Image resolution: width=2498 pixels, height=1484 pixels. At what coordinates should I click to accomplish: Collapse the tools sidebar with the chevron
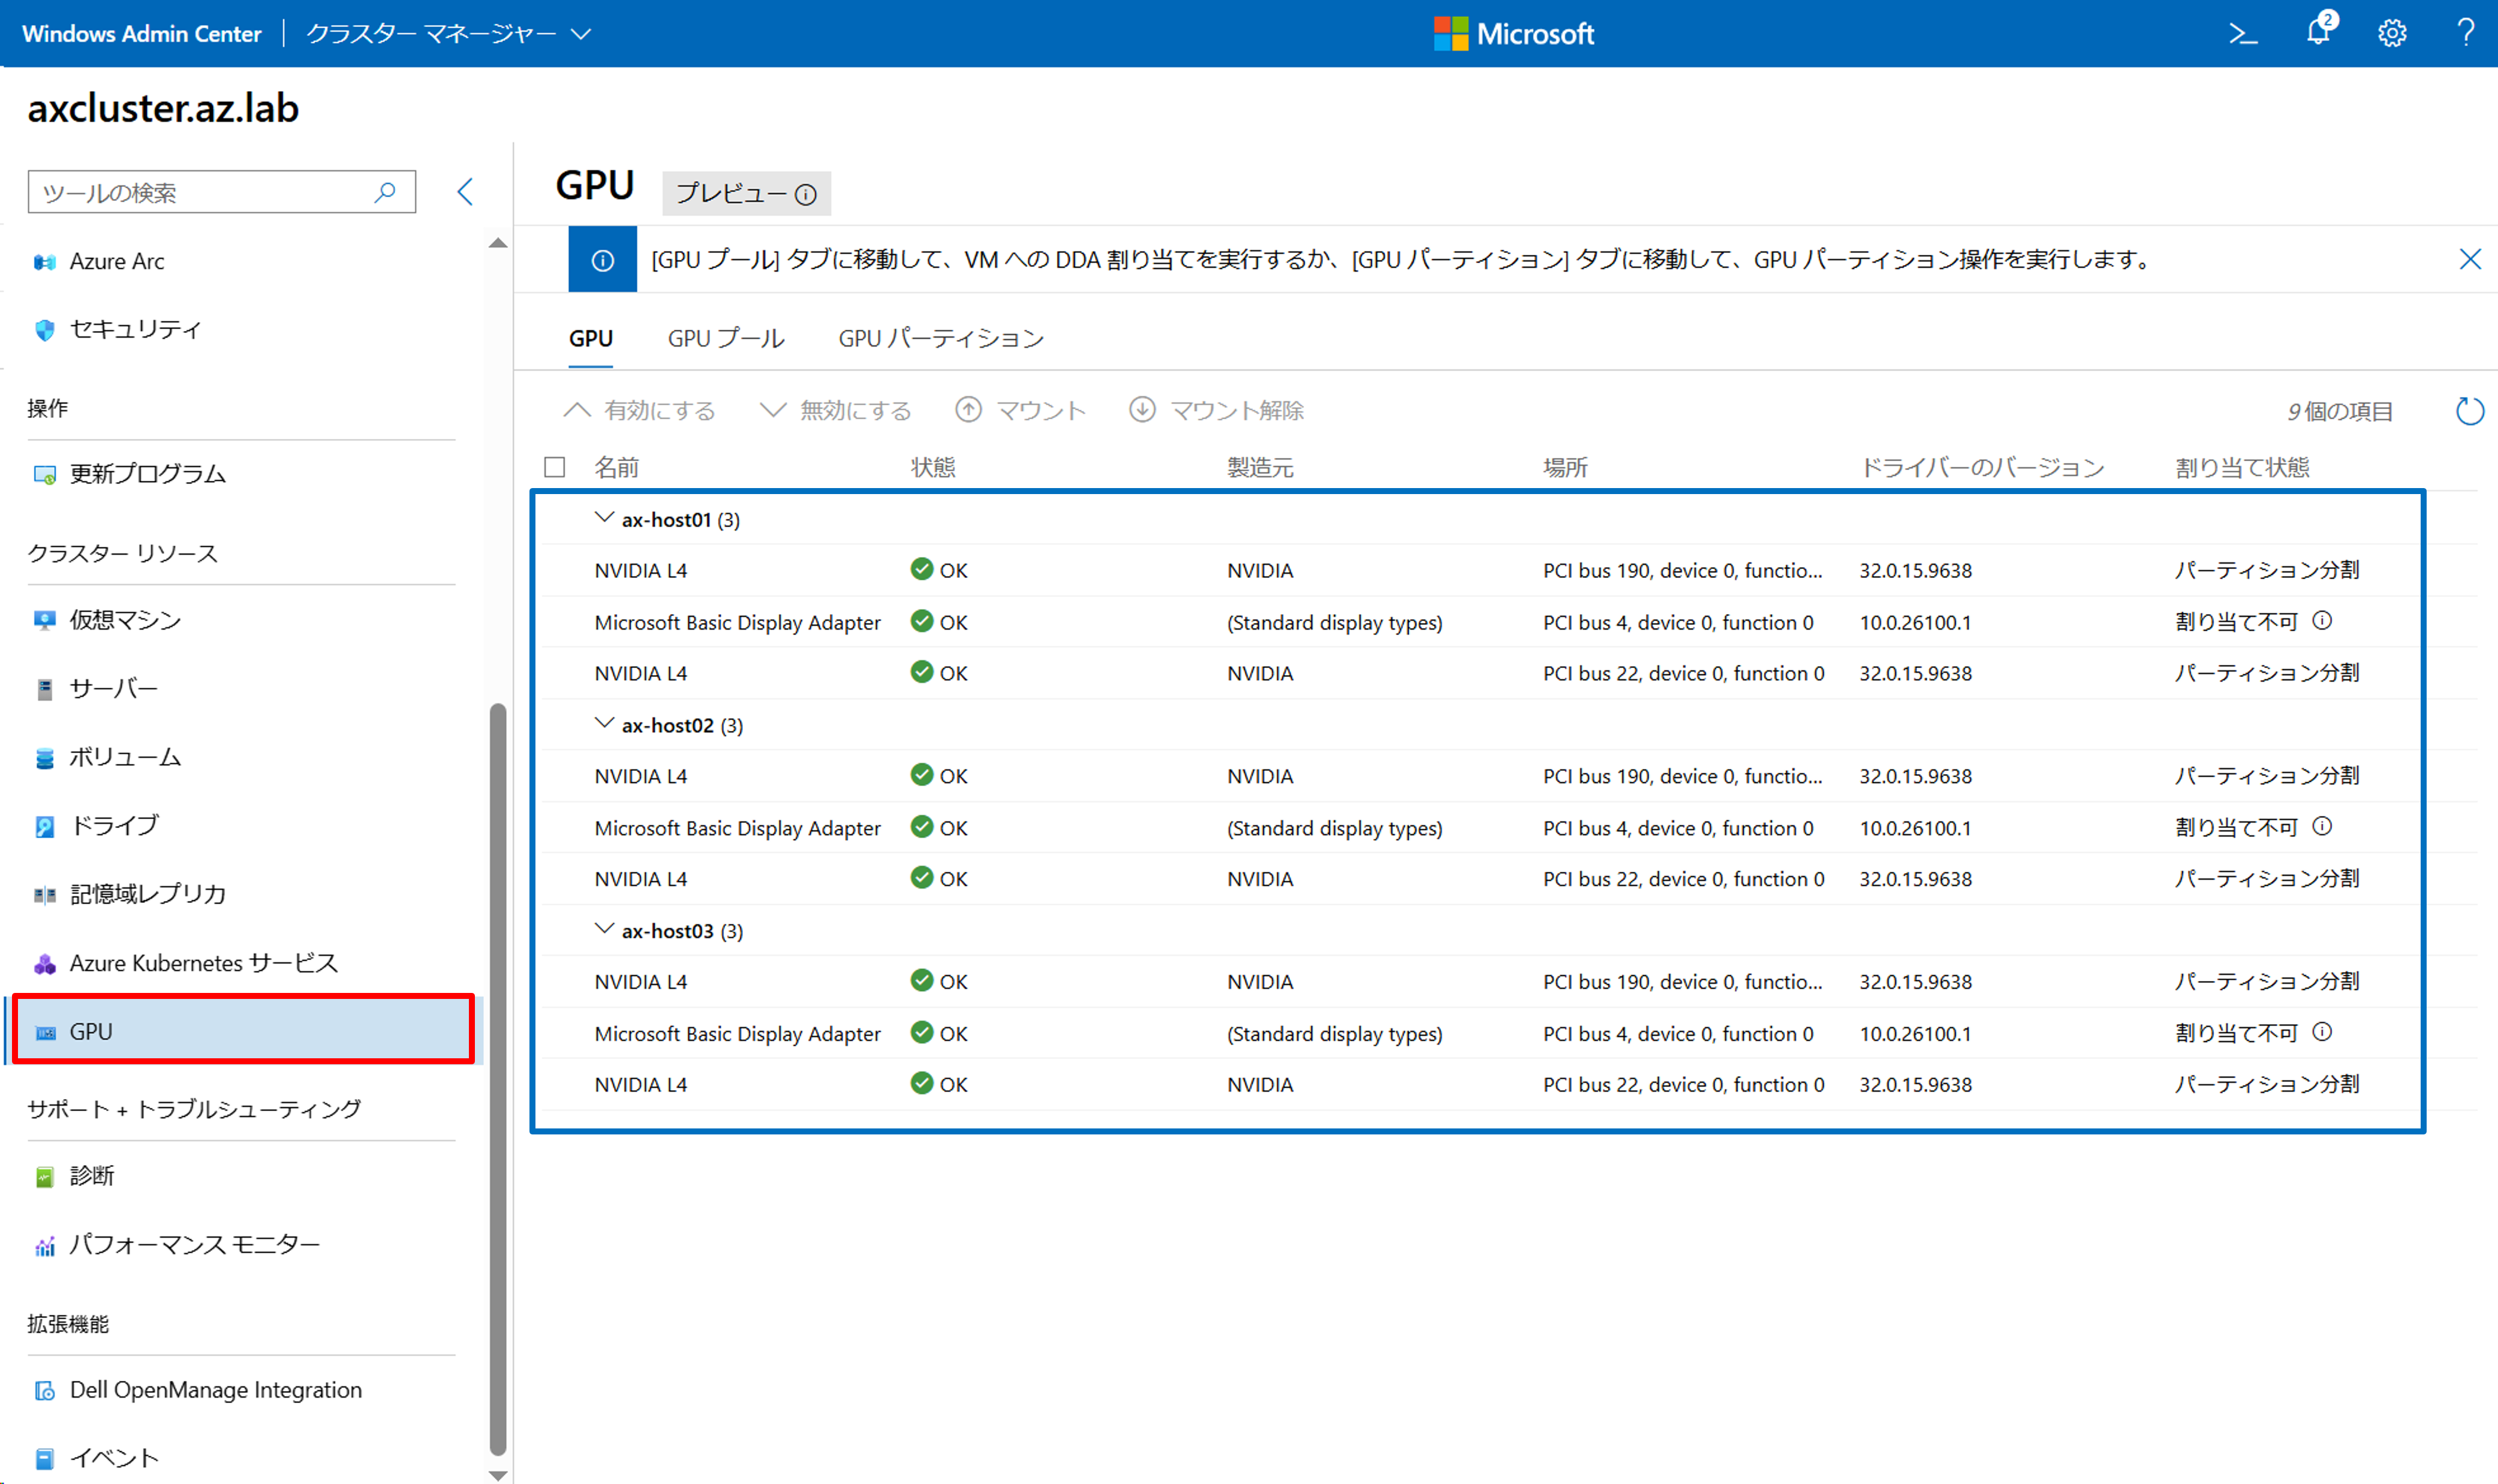point(465,192)
